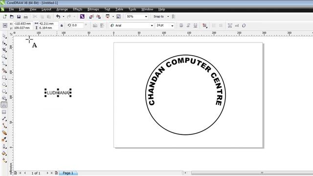
Task: Click the LUDHIANA text object
Action: click(x=58, y=93)
